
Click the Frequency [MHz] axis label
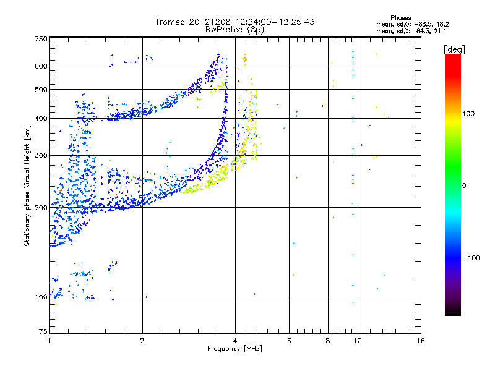tap(235, 349)
